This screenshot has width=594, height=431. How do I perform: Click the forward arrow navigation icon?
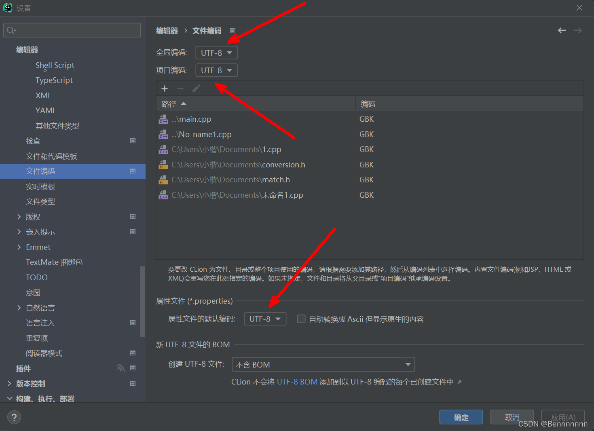(578, 30)
